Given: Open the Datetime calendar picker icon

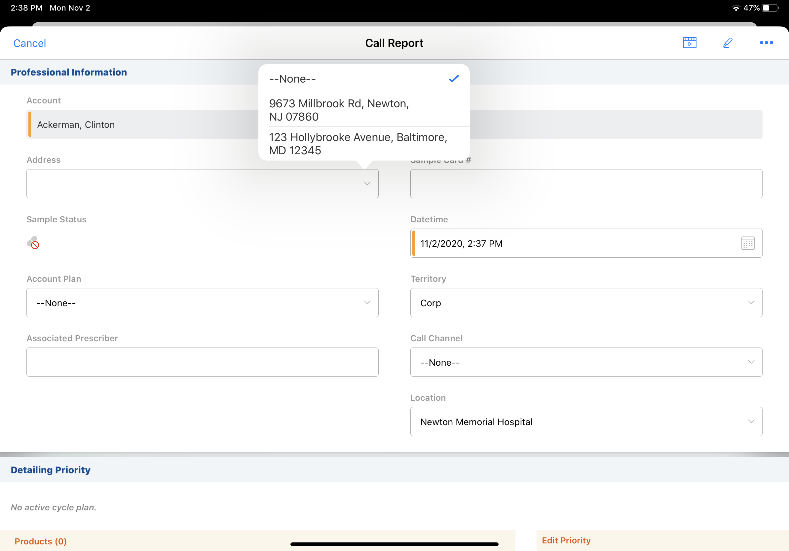Looking at the screenshot, I should tap(747, 243).
